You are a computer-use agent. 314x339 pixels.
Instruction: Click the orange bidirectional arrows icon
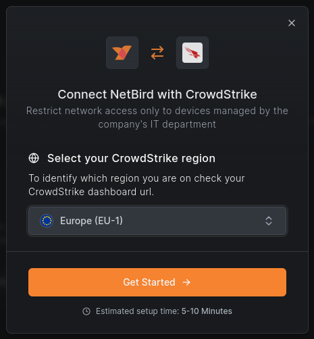(157, 53)
